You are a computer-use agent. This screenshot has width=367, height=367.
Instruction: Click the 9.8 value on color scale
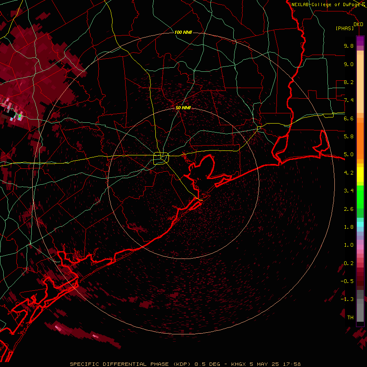click(349, 46)
